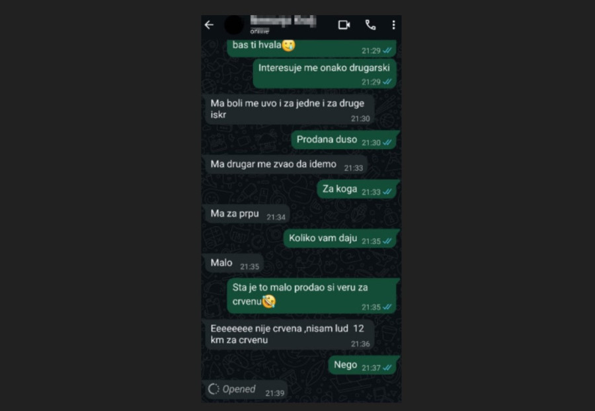Select the 'Opened' view-once message

click(247, 390)
